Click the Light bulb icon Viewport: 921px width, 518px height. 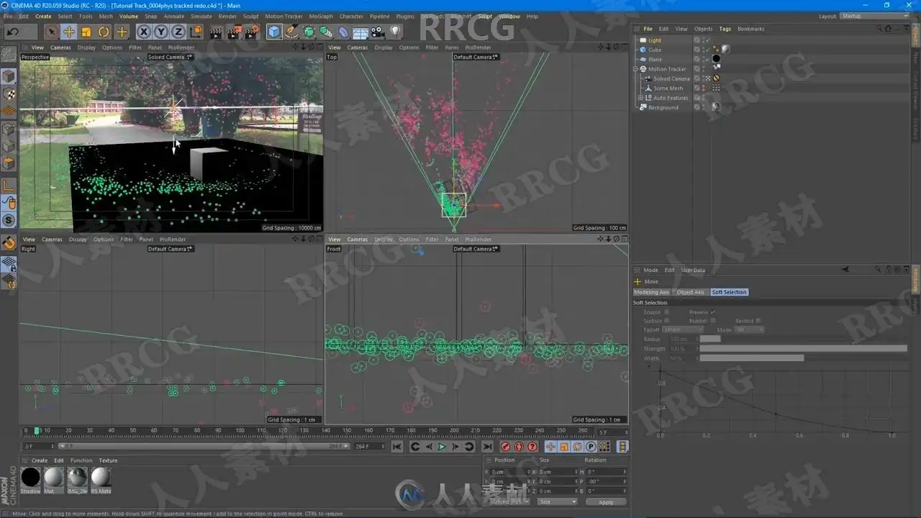tap(395, 32)
